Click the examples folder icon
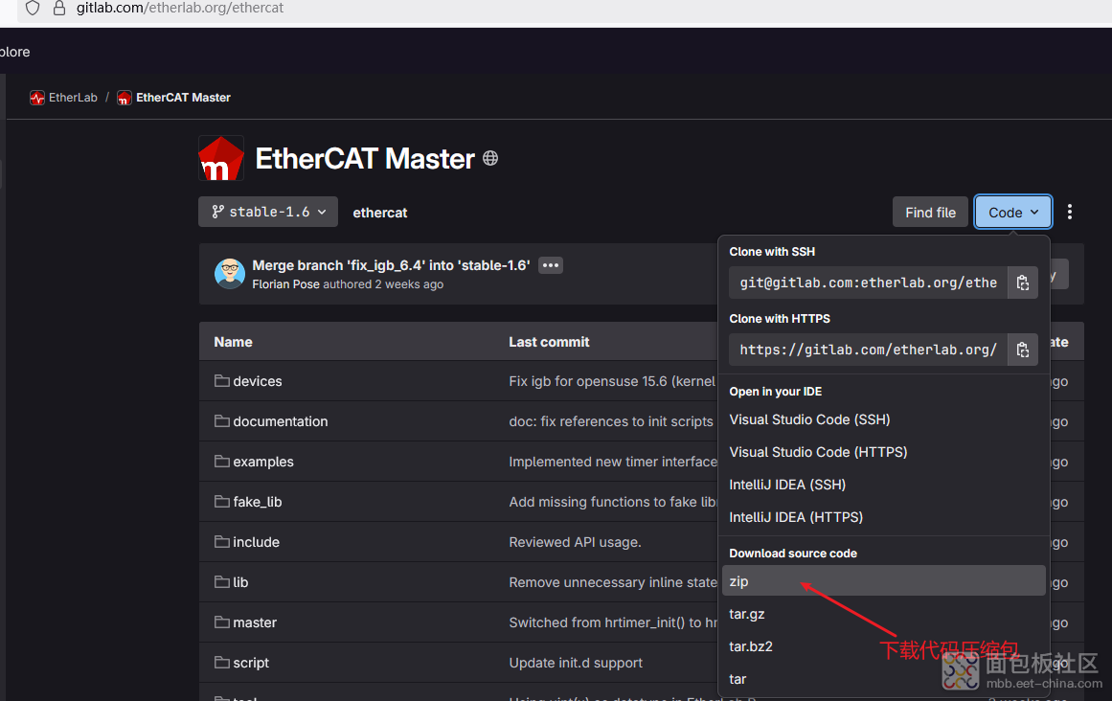The width and height of the screenshot is (1112, 701). pos(222,462)
